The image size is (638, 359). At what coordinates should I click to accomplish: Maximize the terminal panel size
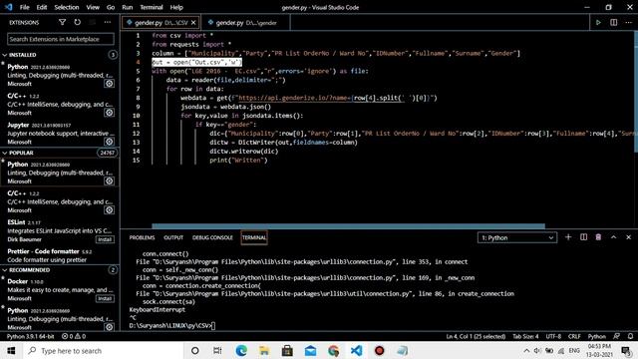614,237
